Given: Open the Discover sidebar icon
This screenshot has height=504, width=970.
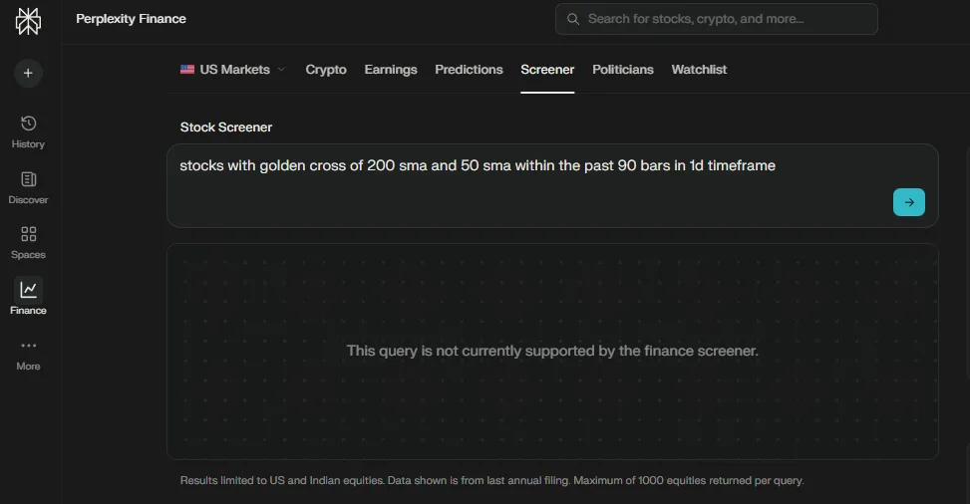Looking at the screenshot, I should 28,179.
